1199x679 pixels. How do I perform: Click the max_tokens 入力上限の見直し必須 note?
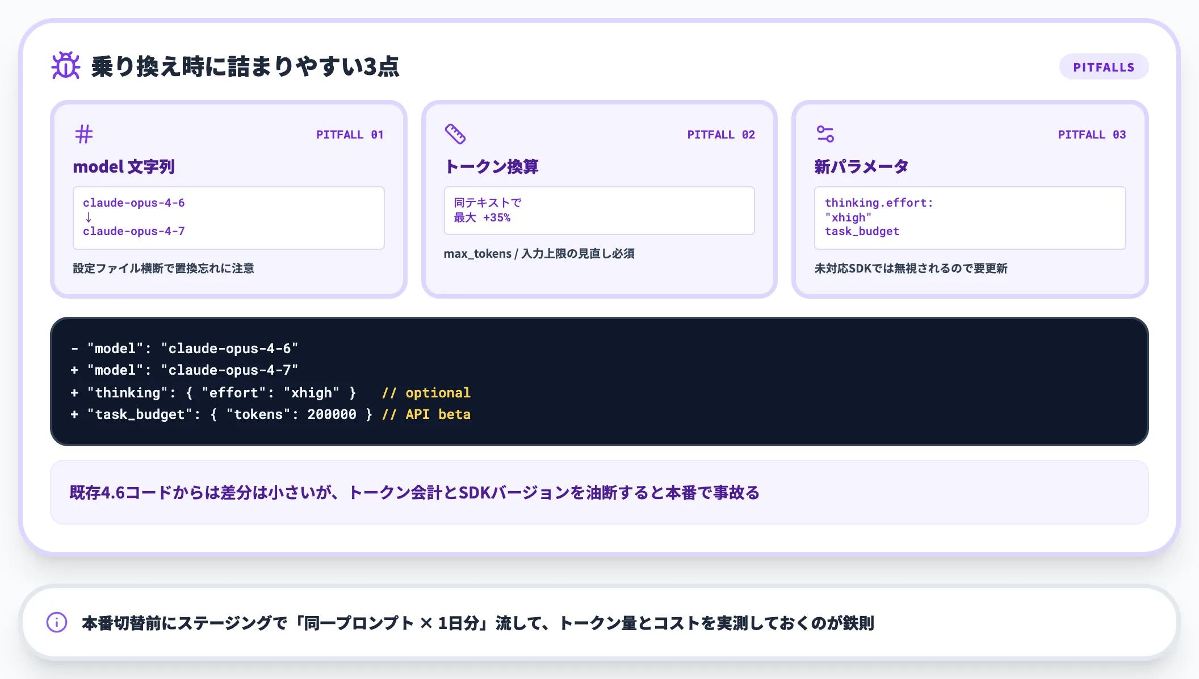(x=540, y=254)
